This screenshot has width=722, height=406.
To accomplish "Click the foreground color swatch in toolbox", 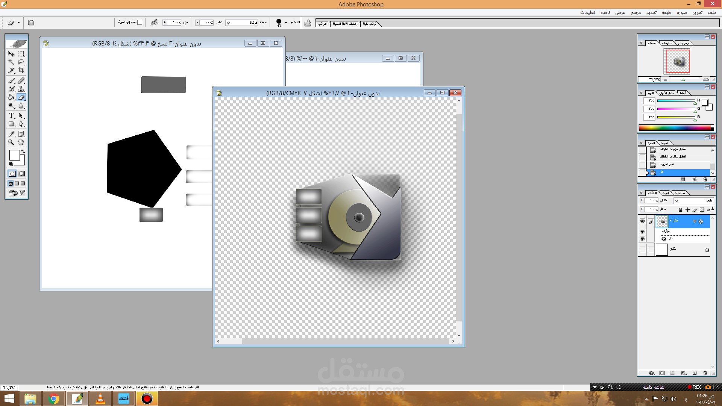I will 14,155.
